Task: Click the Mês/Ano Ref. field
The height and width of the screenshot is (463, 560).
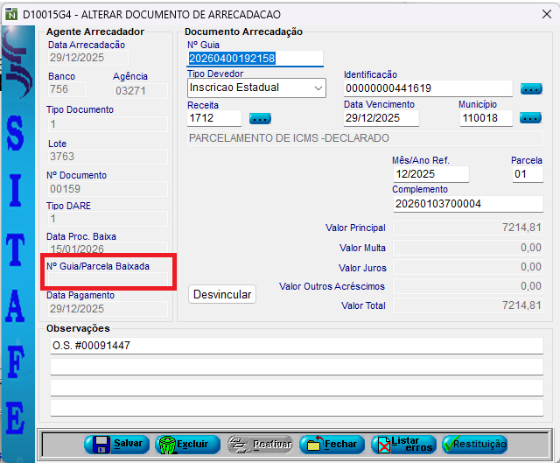Action: (x=430, y=174)
